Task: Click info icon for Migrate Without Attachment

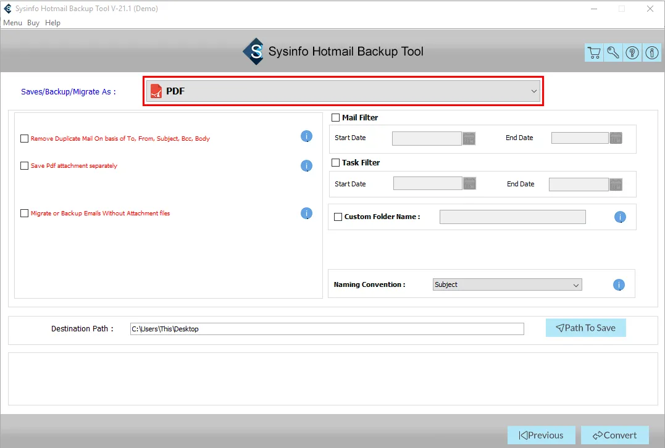Action: [x=307, y=213]
